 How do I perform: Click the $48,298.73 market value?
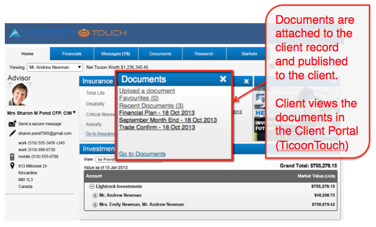(x=324, y=195)
